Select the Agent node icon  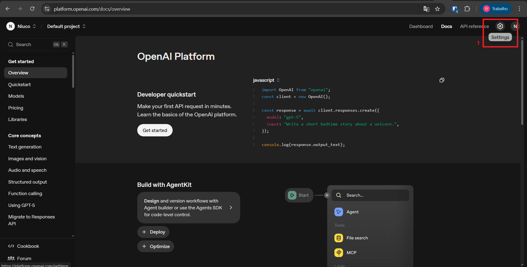(x=339, y=212)
